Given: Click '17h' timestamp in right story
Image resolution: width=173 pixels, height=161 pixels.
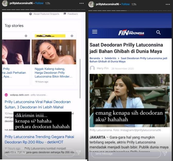Looking at the screenshot, I should 134,4.
